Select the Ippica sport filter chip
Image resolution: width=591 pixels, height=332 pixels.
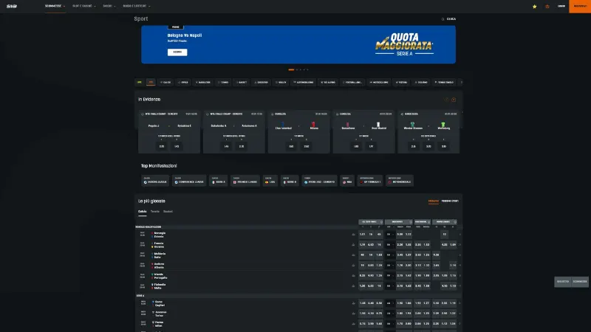pos(183,82)
